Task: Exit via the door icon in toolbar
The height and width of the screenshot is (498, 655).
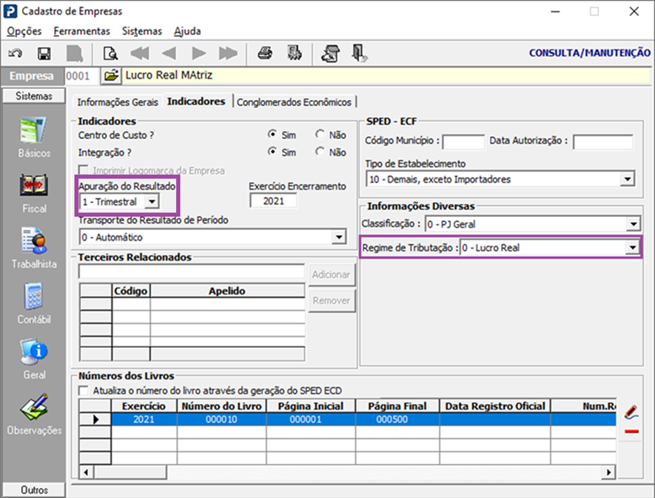Action: click(359, 53)
